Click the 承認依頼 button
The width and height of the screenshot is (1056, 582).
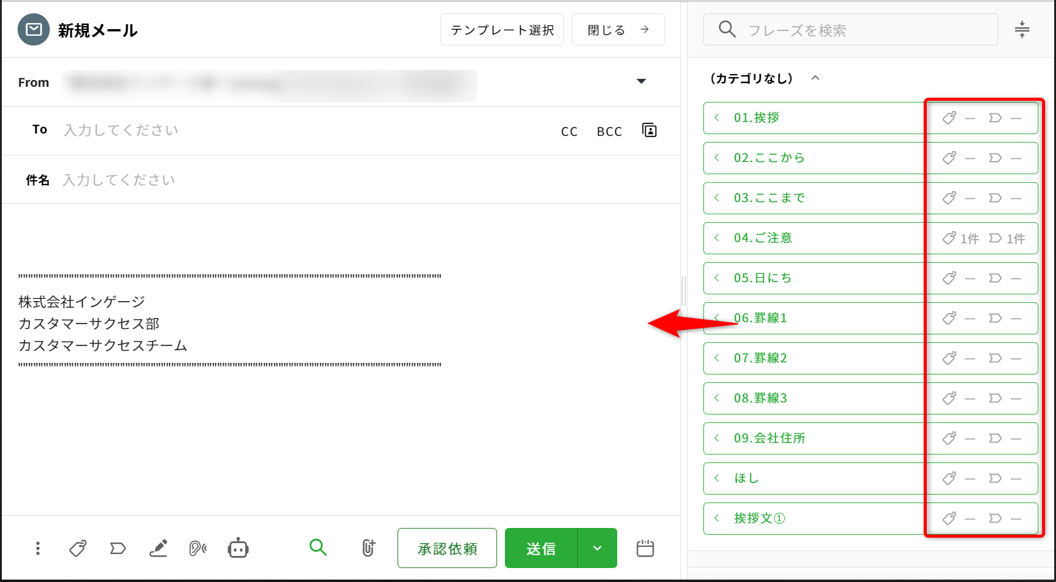(x=447, y=548)
